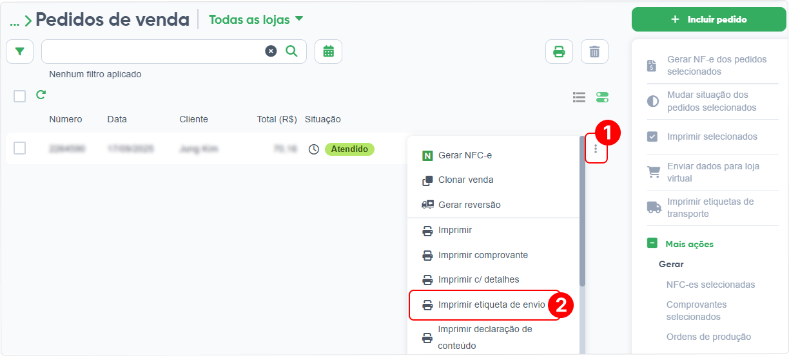Click the printer button in the toolbar
The height and width of the screenshot is (356, 789).
[x=559, y=52]
